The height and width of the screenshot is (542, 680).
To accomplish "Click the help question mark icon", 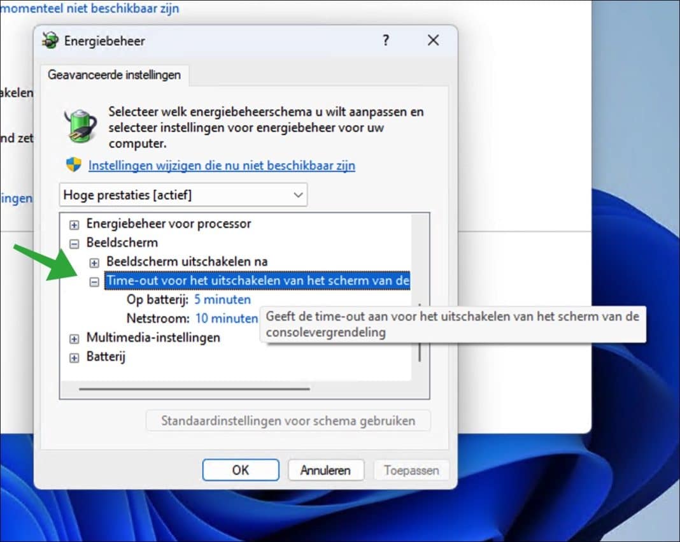I will coord(385,40).
